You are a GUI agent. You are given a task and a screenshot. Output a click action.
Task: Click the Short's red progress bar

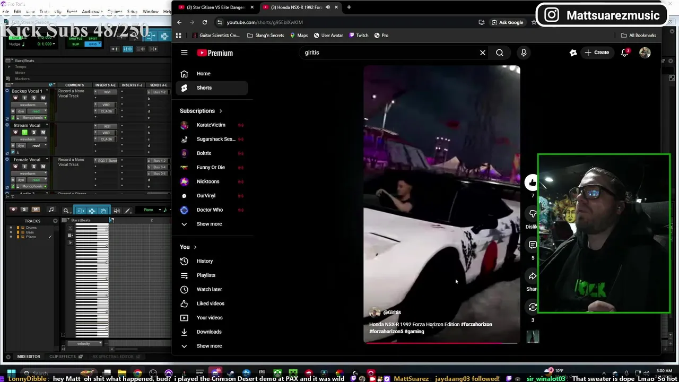point(441,343)
